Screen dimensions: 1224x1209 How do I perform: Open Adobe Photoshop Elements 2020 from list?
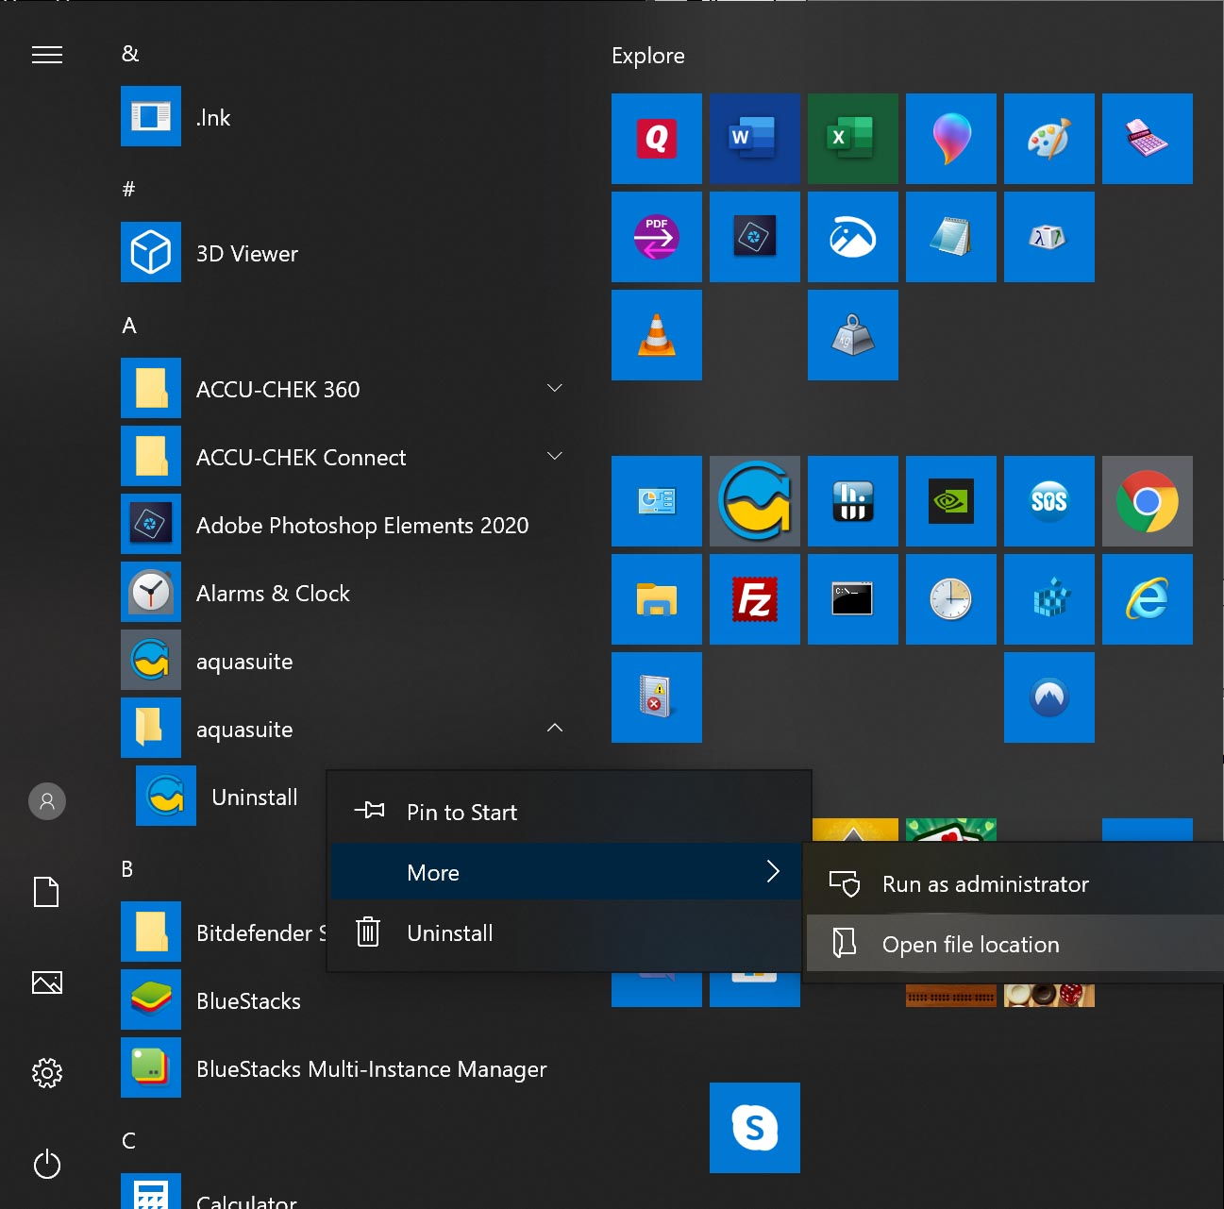click(361, 526)
